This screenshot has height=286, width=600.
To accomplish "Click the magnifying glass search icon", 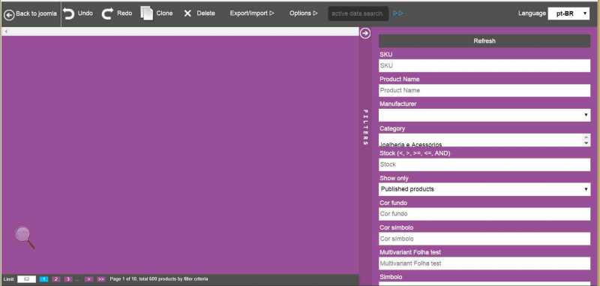I will tap(25, 237).
